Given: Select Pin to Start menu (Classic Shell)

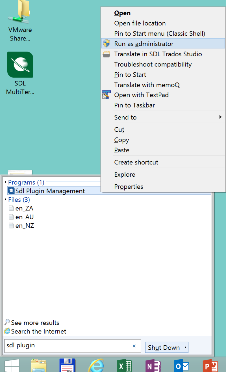Looking at the screenshot, I should tap(163, 33).
